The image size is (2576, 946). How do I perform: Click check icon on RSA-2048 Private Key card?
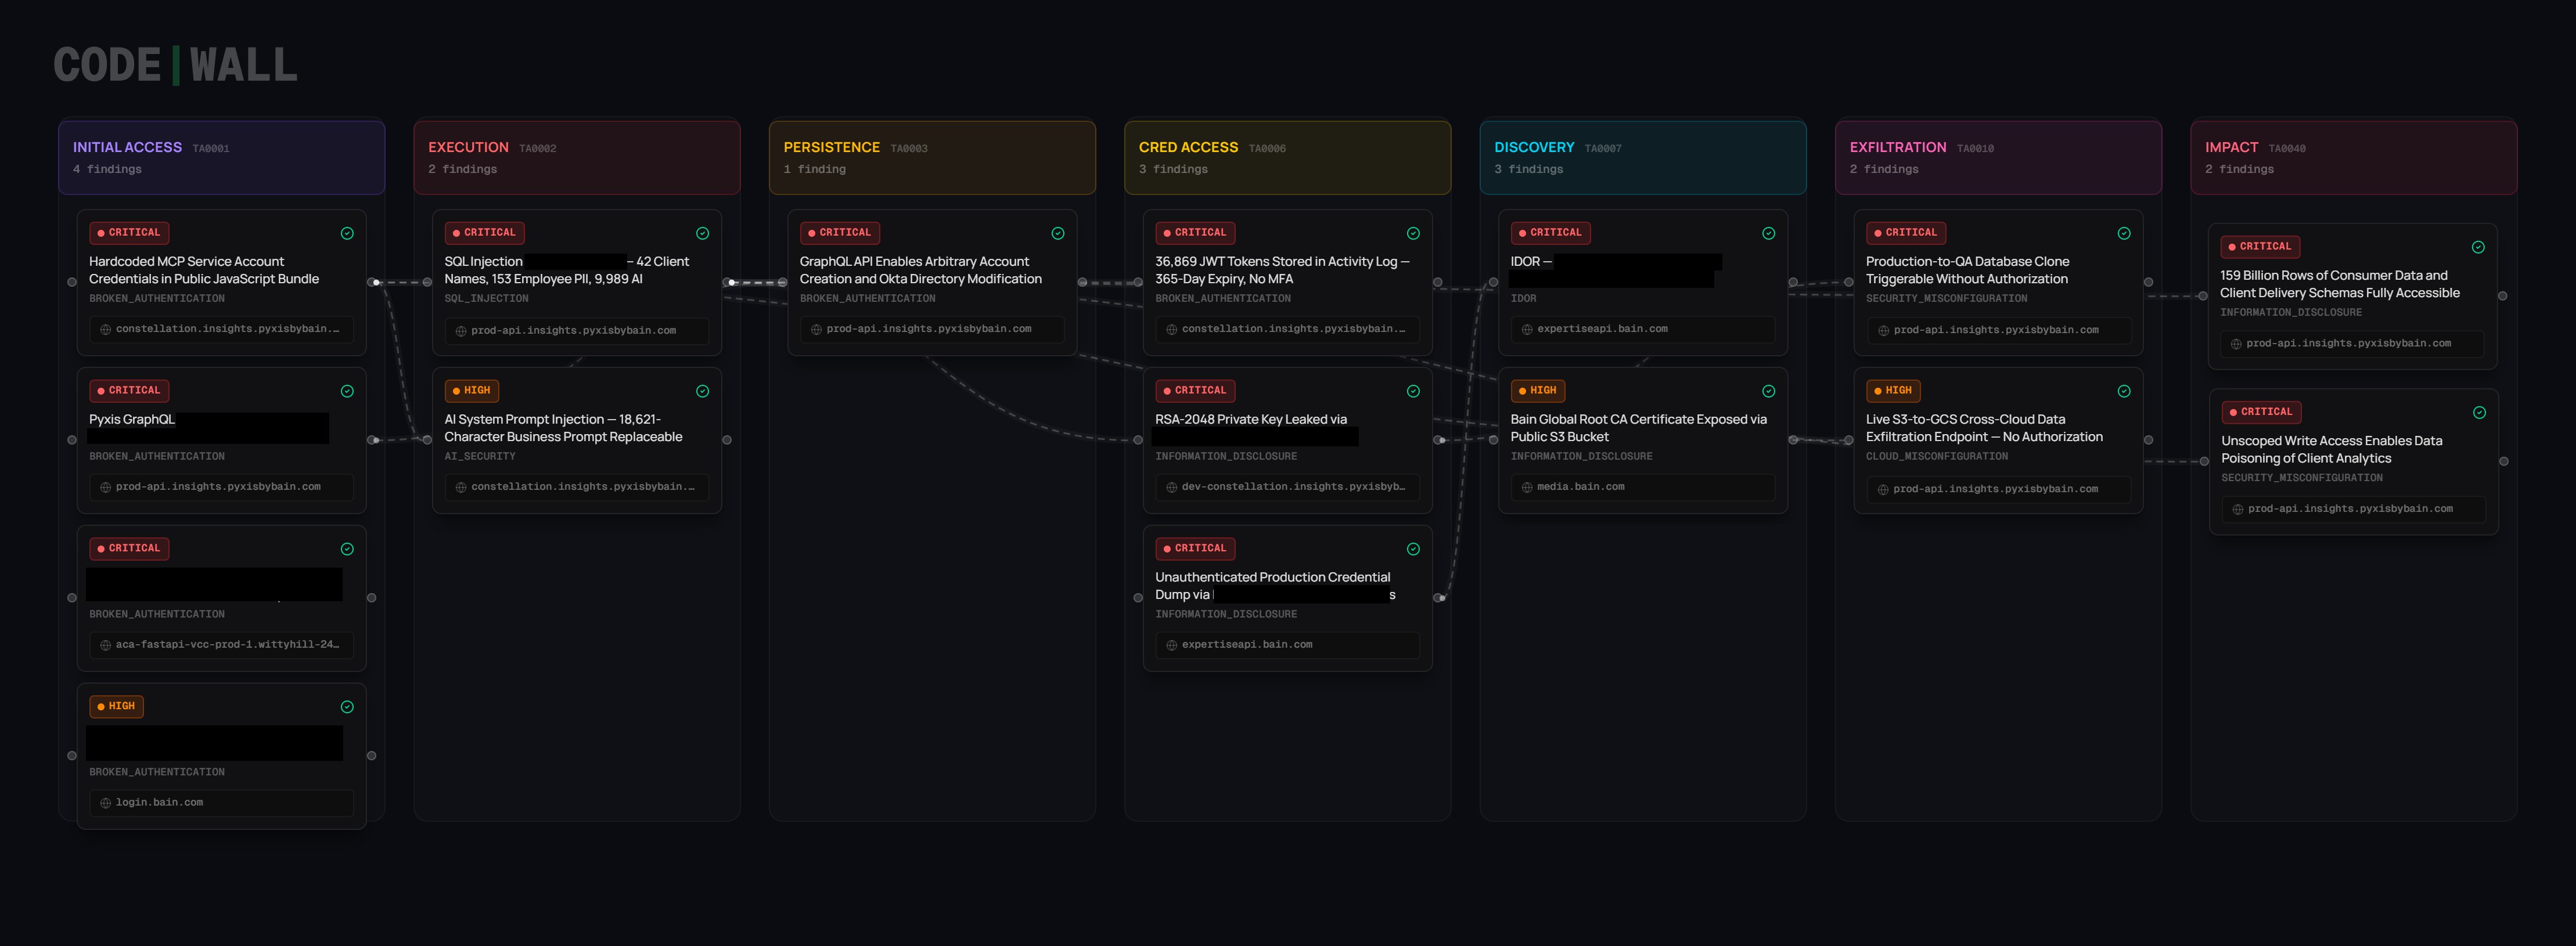tap(1413, 392)
